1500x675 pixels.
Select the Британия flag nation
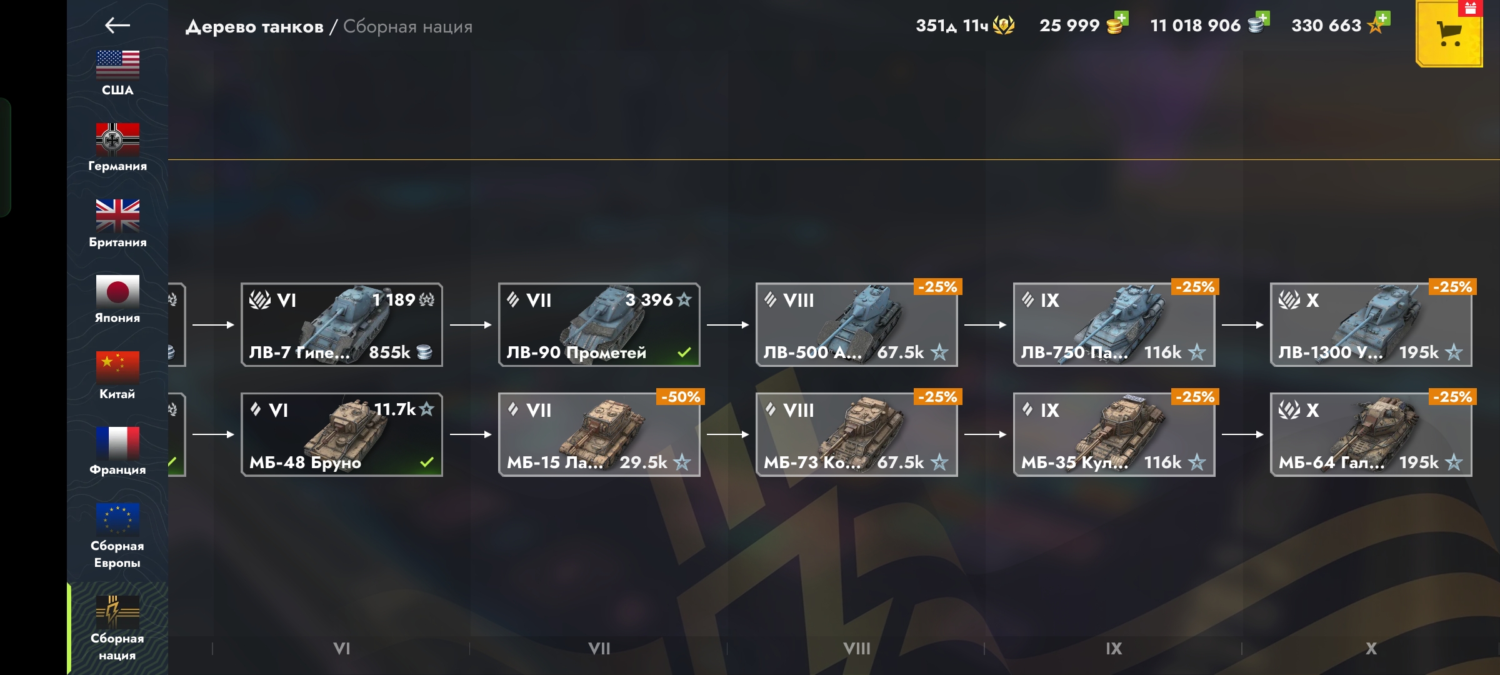[117, 224]
